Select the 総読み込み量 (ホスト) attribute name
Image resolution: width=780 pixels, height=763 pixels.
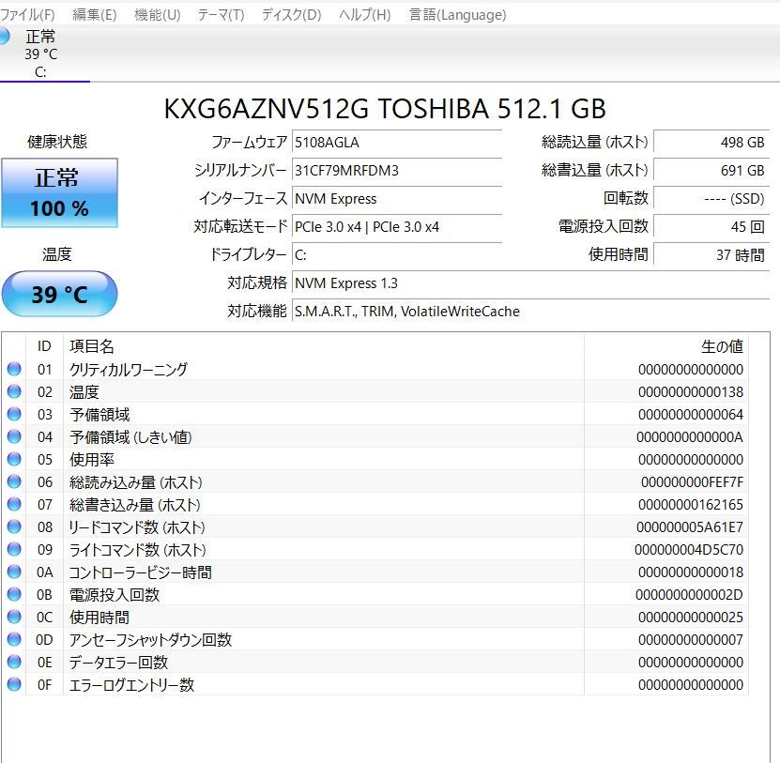point(136,482)
